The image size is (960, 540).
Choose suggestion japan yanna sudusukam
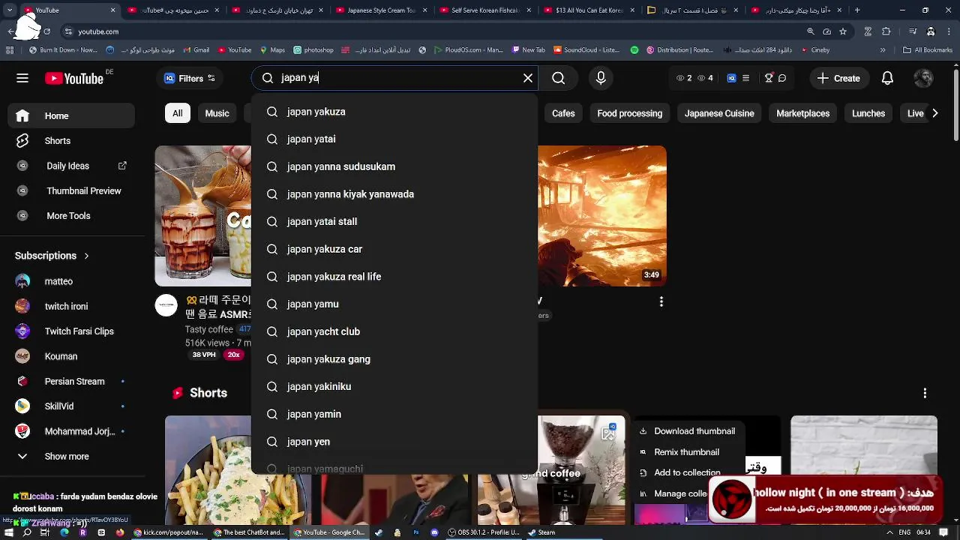tap(394, 166)
